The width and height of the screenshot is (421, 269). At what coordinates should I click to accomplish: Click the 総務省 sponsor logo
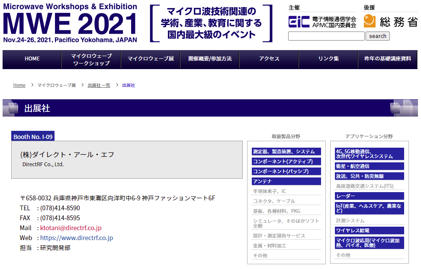pos(391,21)
